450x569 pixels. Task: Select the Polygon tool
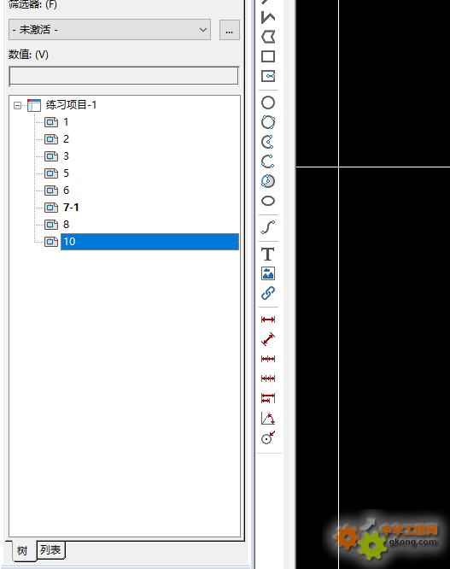[x=268, y=37]
